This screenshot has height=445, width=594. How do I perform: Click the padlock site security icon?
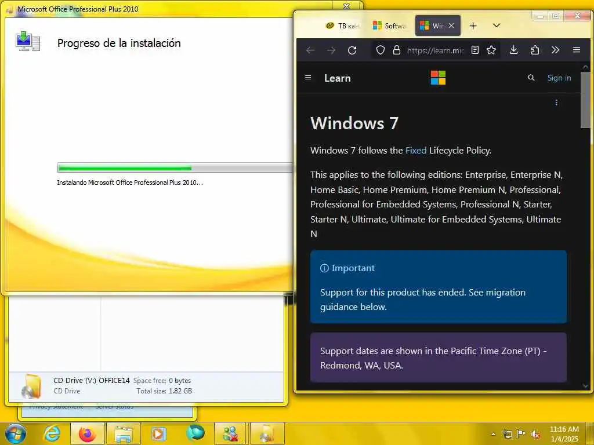tap(397, 50)
